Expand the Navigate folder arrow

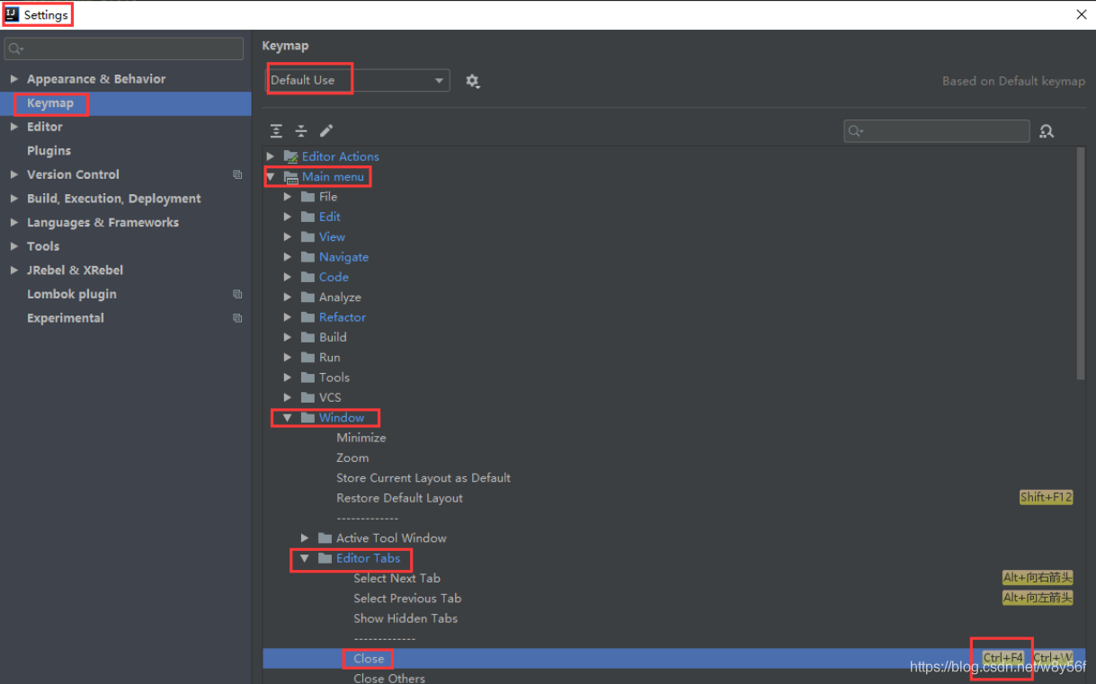(x=288, y=257)
